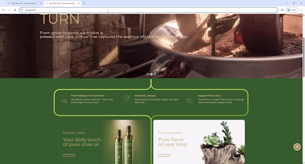Image resolution: width=305 pixels, height=164 pixels.
Task: Click 'Your daily touch of pure olive oil.' heading
Action: (x=82, y=142)
